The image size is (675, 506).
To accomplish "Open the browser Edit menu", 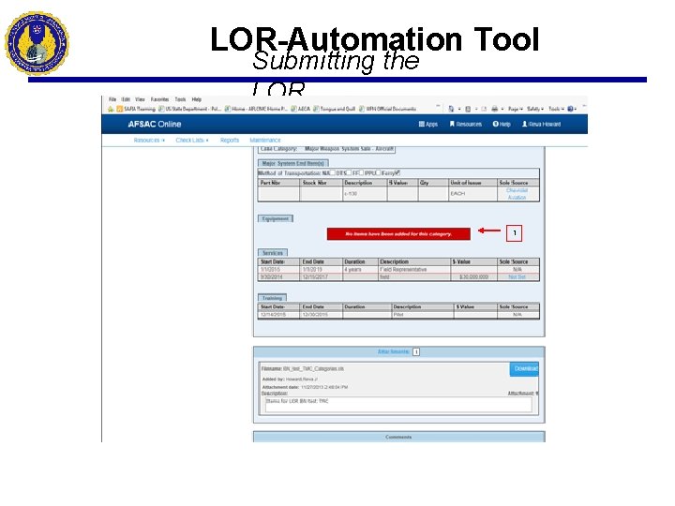I will tap(126, 99).
